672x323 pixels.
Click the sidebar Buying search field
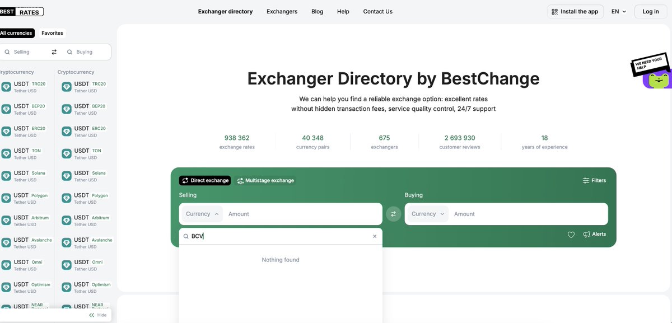[x=86, y=52]
